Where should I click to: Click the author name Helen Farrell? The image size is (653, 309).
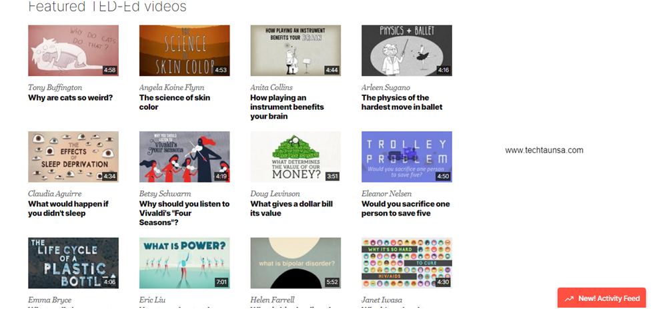click(x=272, y=300)
